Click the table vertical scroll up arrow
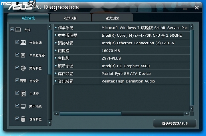This screenshot has height=136, width=206. [x=192, y=27]
